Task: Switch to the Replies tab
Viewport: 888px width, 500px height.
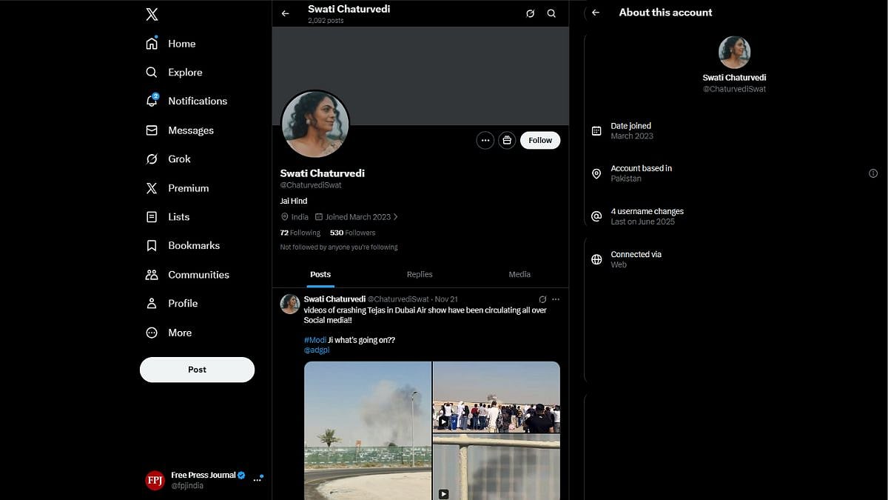Action: (x=420, y=274)
